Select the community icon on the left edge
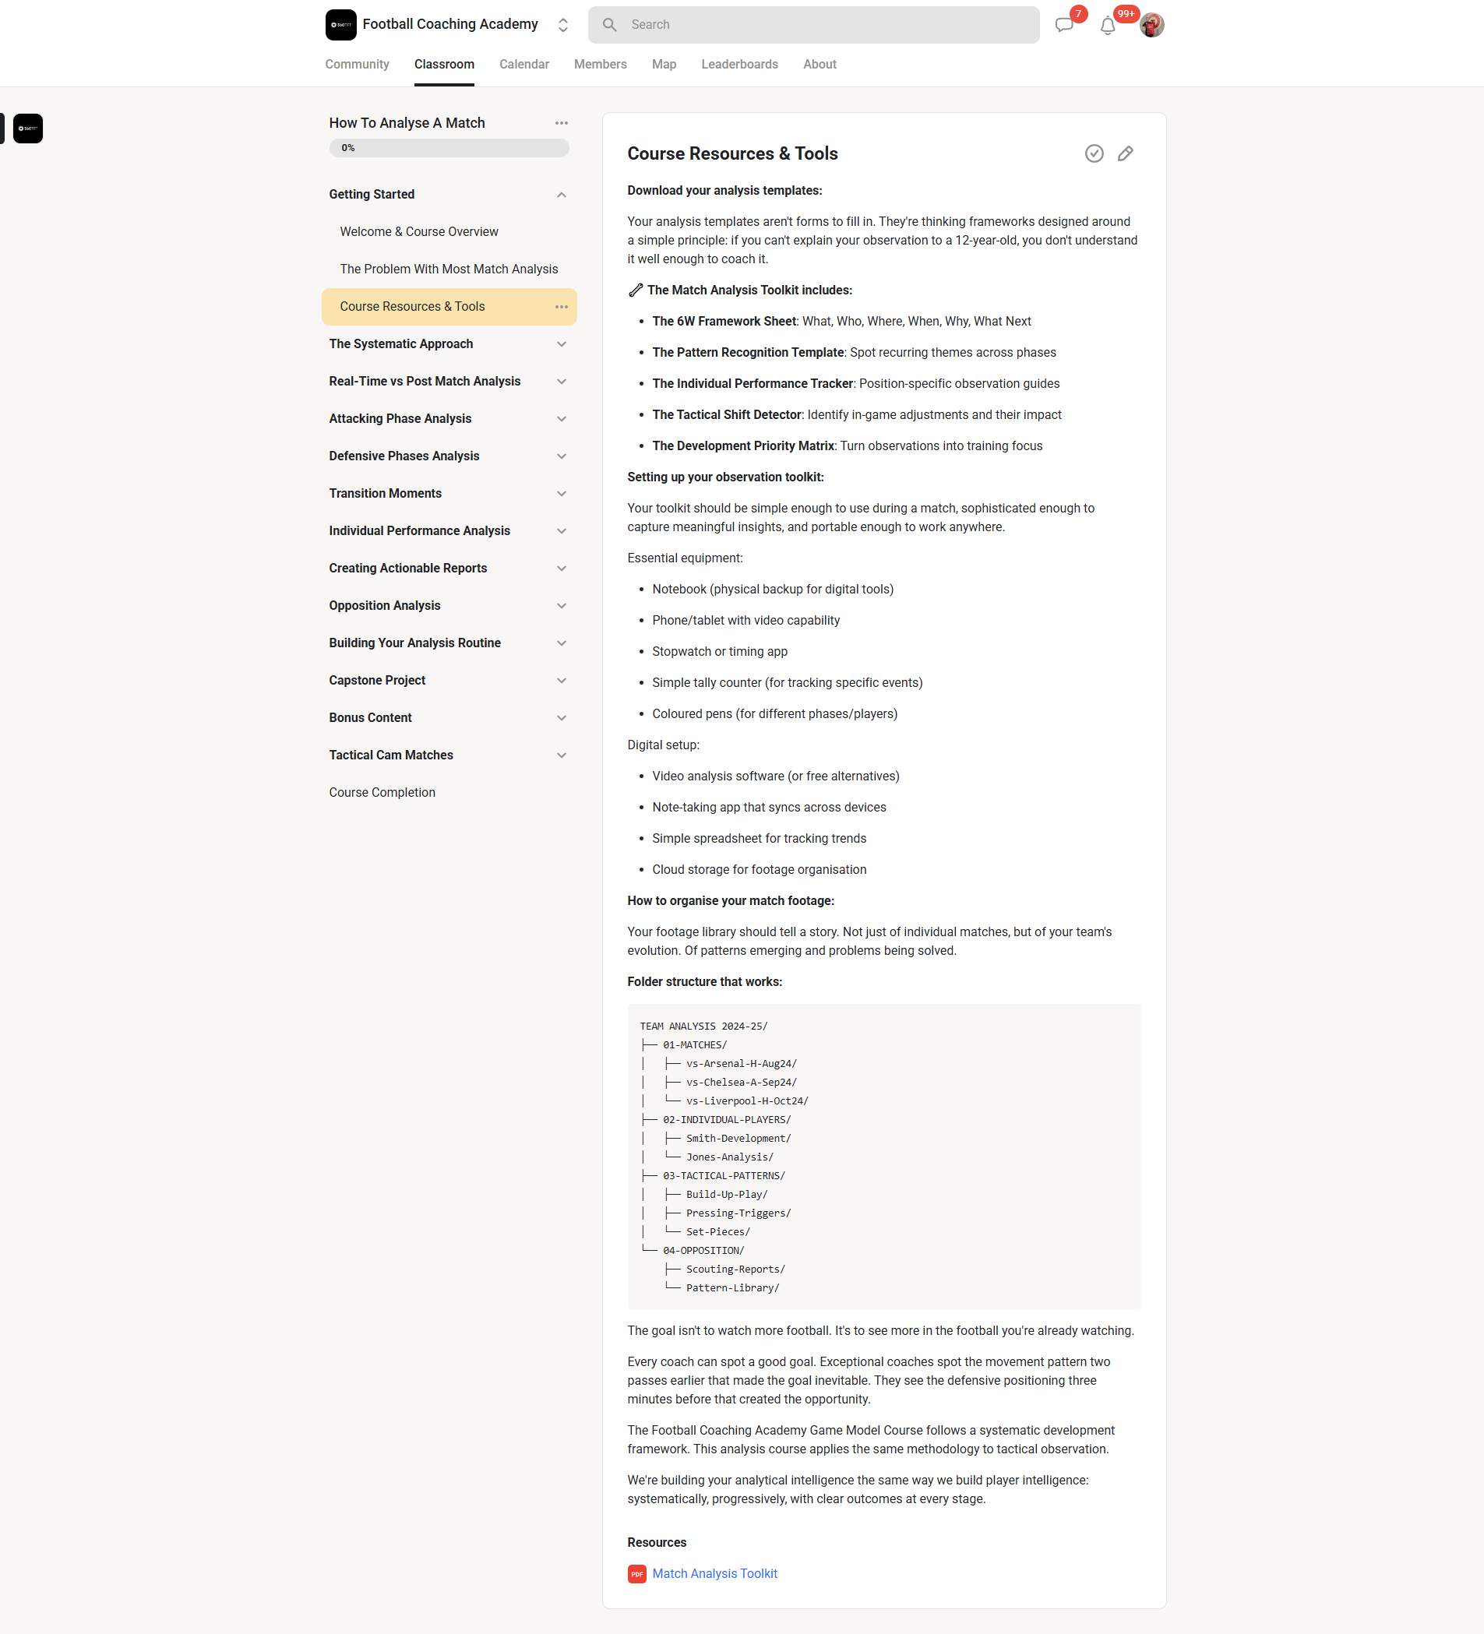Viewport: 1484px width, 1634px height. [27, 128]
